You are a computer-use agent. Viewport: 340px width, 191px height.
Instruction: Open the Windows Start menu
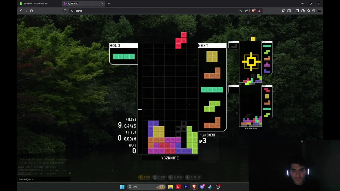pos(122,187)
